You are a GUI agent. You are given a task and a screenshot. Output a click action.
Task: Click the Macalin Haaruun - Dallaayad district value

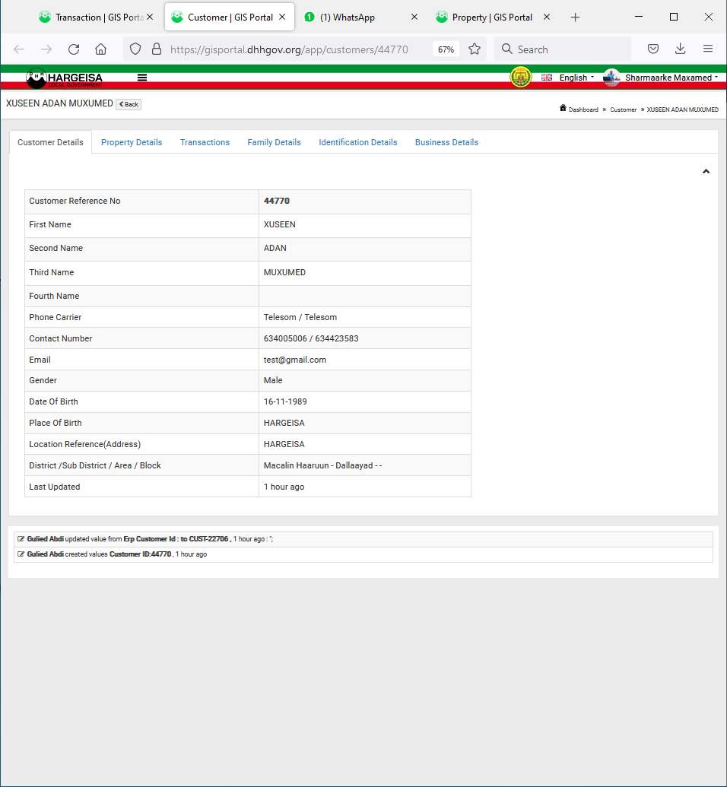coord(323,466)
